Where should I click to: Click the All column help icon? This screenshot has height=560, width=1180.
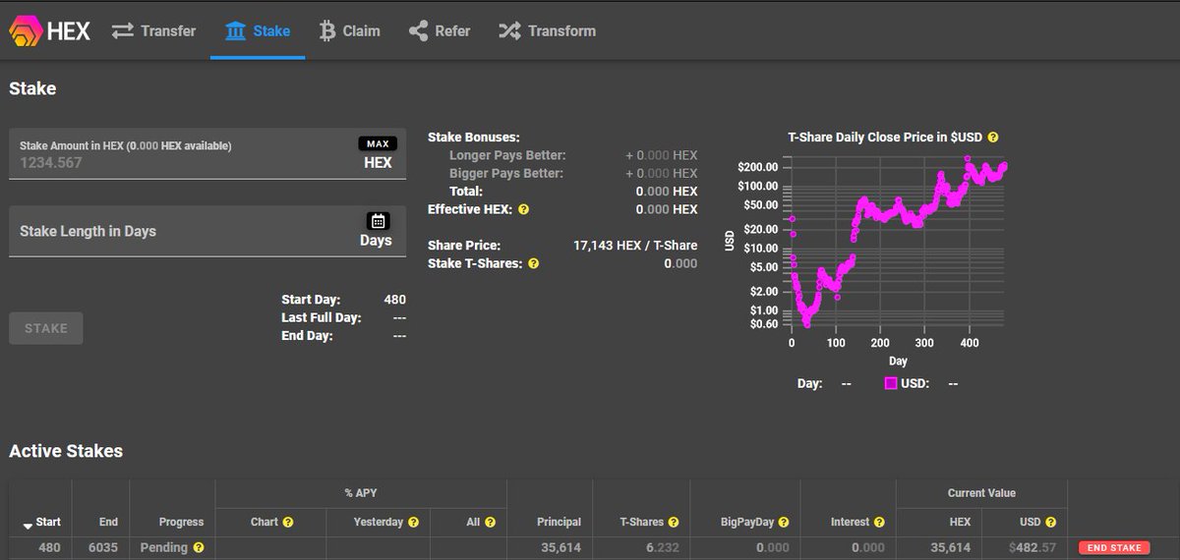pyautogui.click(x=490, y=523)
